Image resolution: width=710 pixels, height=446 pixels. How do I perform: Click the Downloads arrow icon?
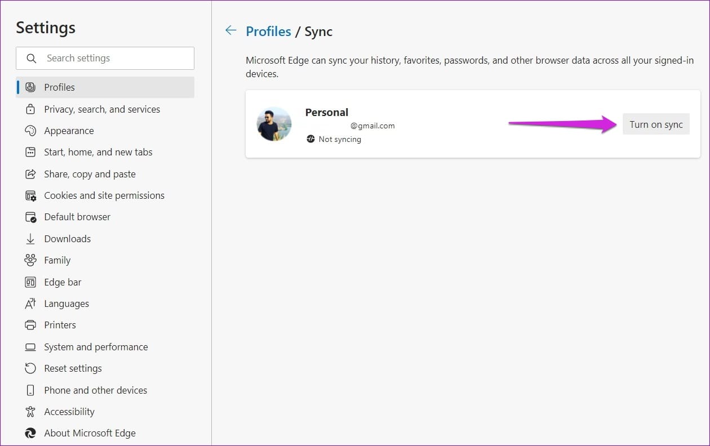point(31,238)
